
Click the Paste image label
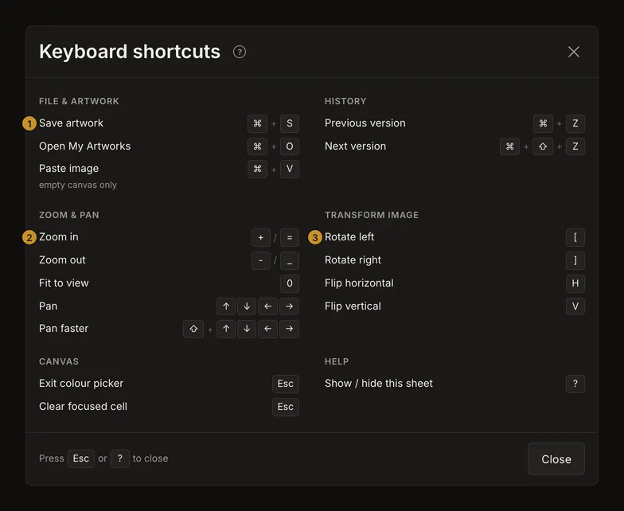(x=68, y=169)
